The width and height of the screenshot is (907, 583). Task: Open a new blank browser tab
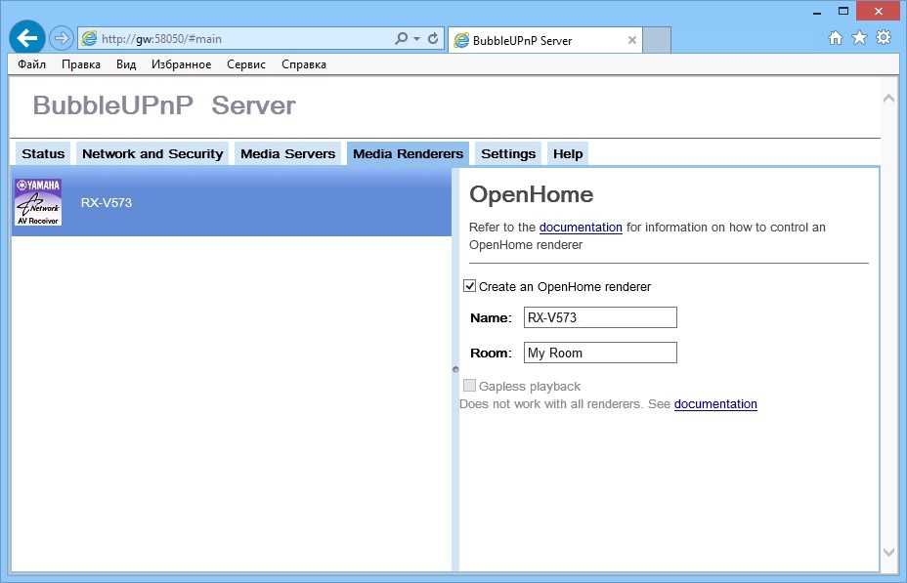coord(657,40)
